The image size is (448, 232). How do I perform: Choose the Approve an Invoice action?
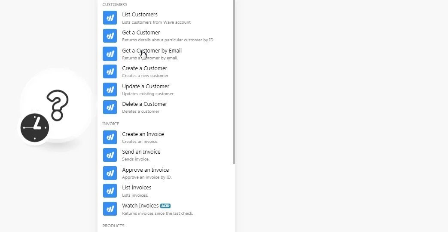coord(166,173)
